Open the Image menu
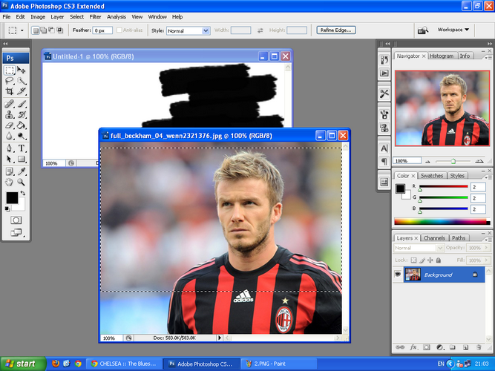The height and width of the screenshot is (371, 495). pos(38,17)
